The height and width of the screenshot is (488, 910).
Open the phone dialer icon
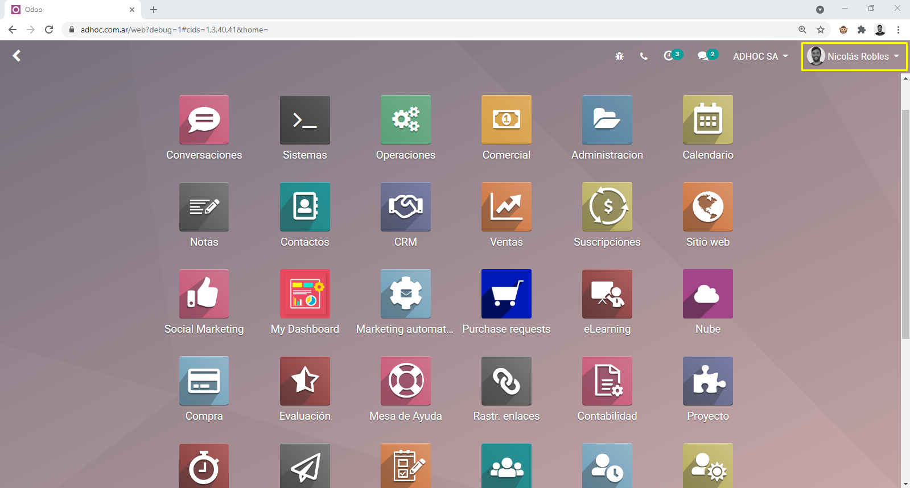pyautogui.click(x=644, y=56)
